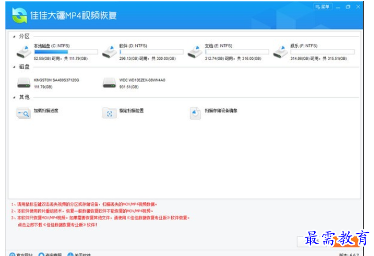Click the app logo in the title bar
This screenshot has height=256, width=374.
(x=19, y=15)
